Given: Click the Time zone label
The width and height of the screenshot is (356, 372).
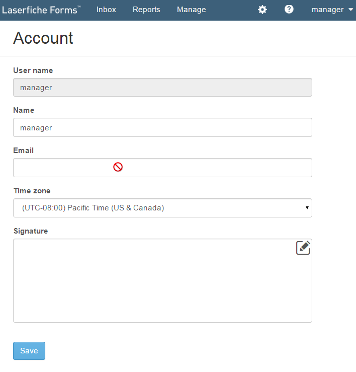Looking at the screenshot, I should pos(32,190).
